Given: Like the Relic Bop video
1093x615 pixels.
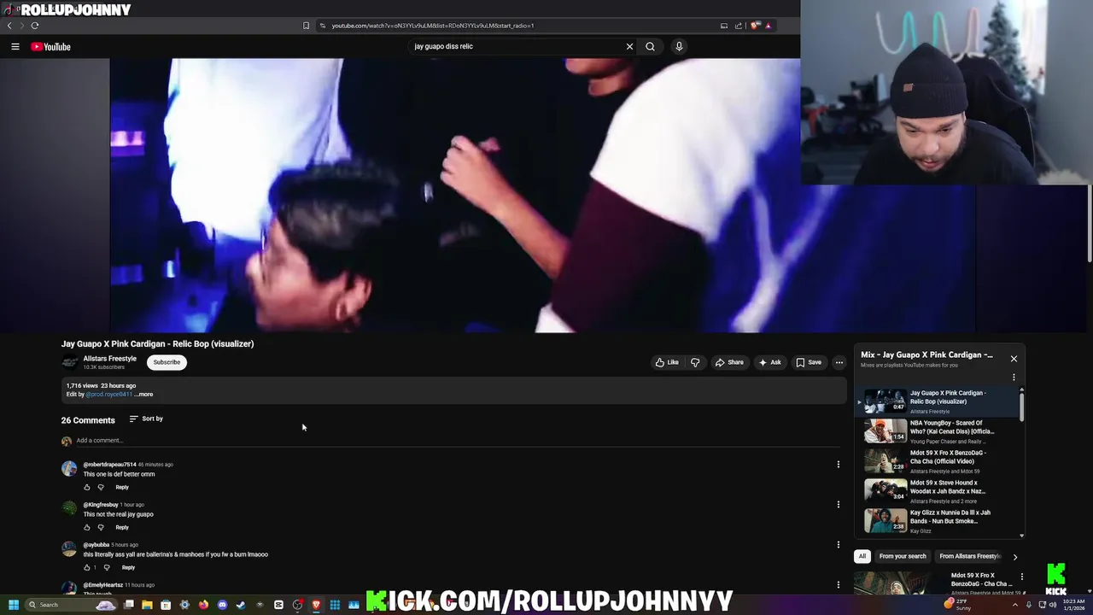Looking at the screenshot, I should pos(667,362).
